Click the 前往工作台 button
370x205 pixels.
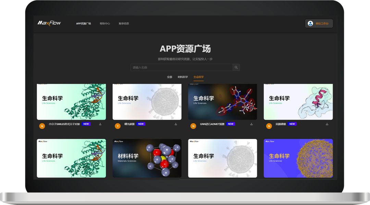coord(322,23)
